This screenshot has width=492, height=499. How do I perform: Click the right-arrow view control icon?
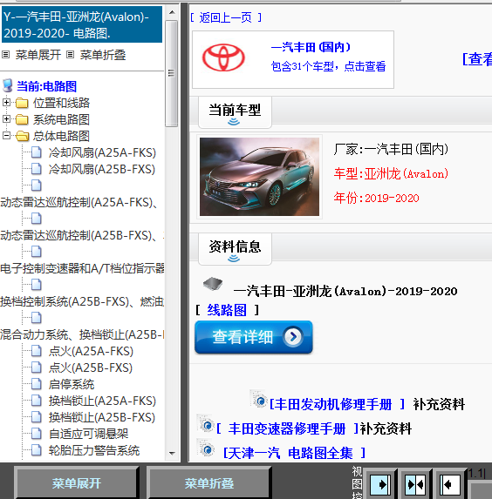tap(380, 484)
